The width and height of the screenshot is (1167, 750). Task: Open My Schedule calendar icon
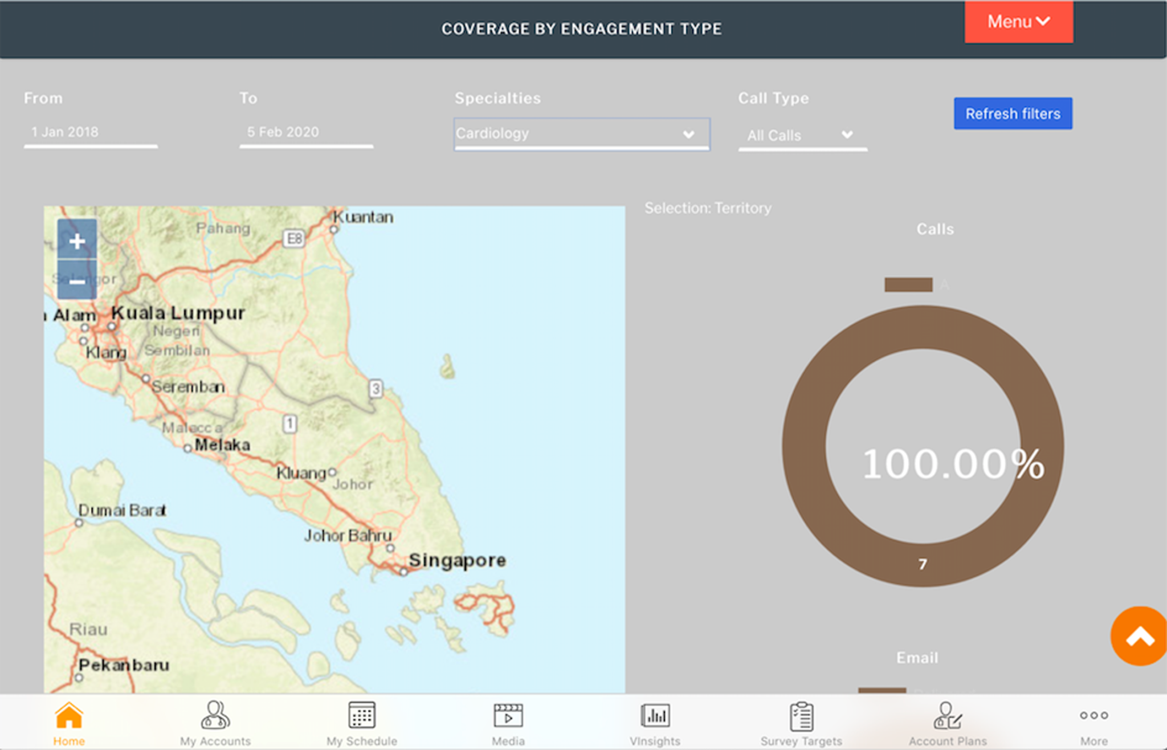click(362, 719)
